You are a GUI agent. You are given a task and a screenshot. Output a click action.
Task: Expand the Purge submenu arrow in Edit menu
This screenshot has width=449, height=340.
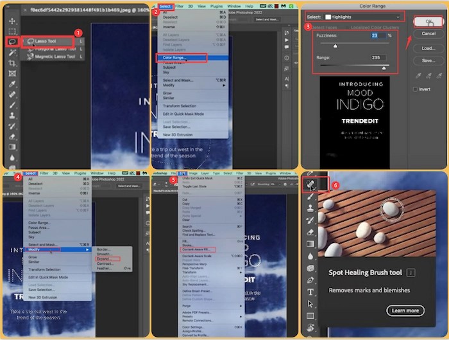coord(241,306)
